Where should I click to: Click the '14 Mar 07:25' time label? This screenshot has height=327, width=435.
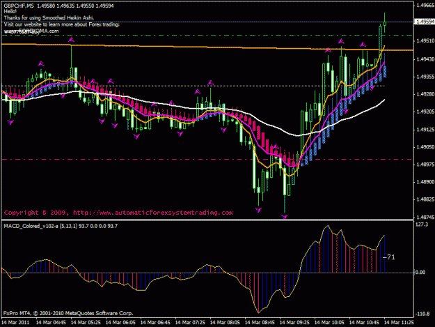coord(190,323)
